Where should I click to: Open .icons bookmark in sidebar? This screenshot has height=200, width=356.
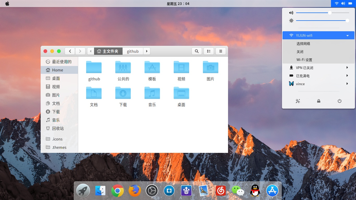59,139
